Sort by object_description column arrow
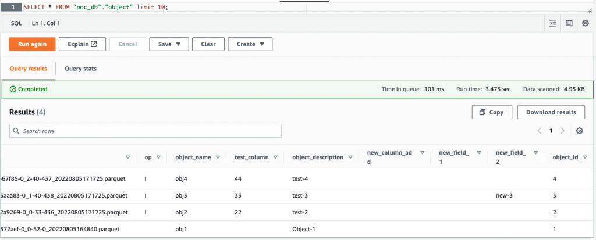 coord(350,157)
